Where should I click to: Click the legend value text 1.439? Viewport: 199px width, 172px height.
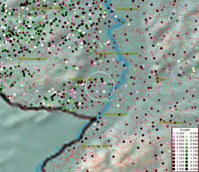click(180, 155)
